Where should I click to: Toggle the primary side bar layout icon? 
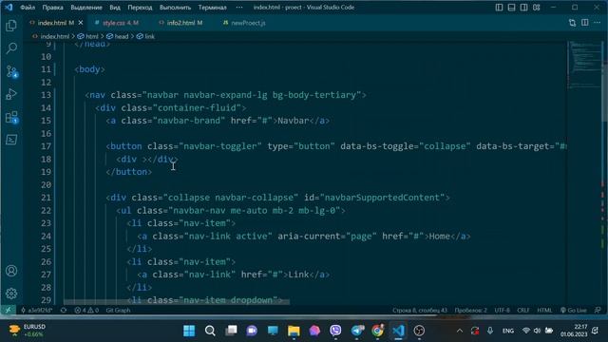[499, 8]
